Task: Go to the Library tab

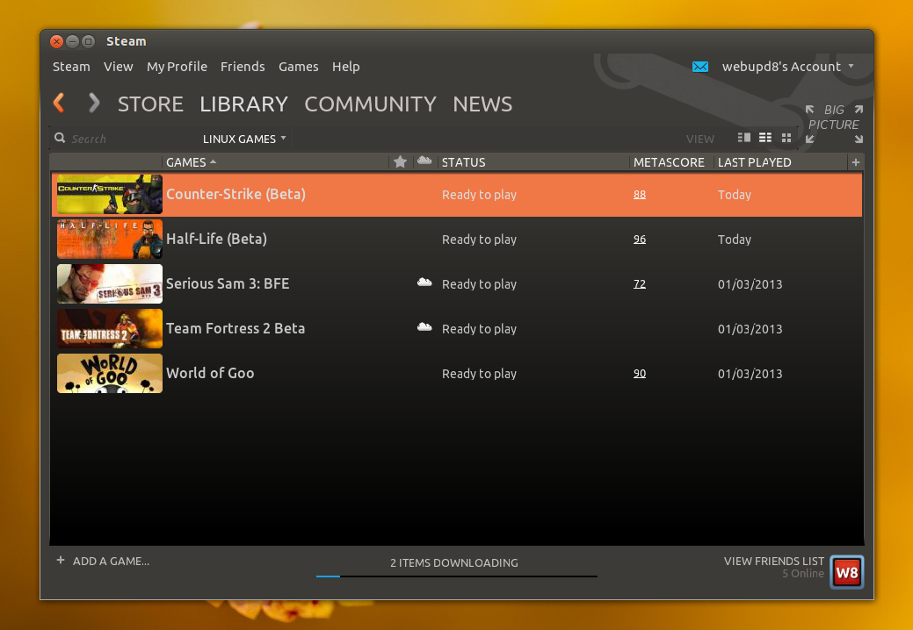Action: [x=244, y=104]
